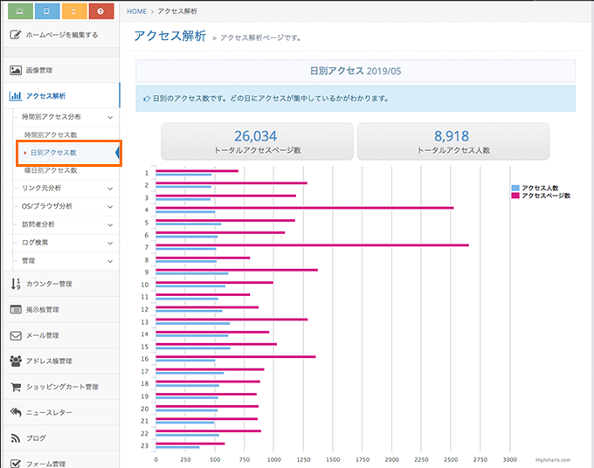Click the edit homepage pencil icon
Image resolution: width=594 pixels, height=468 pixels.
16,35
